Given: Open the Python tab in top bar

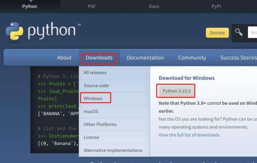Looking at the screenshot, I should [x=30, y=6].
